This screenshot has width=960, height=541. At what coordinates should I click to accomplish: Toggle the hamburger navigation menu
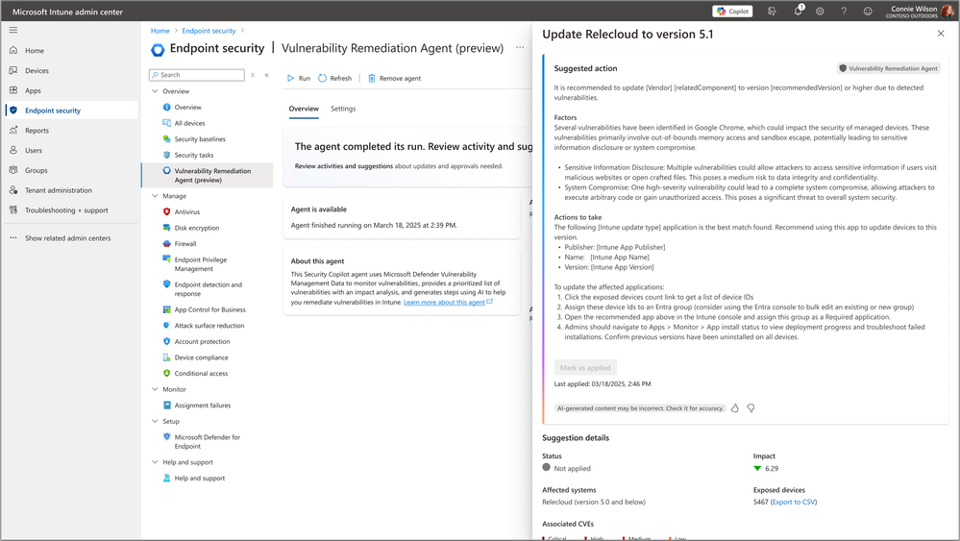coord(13,30)
